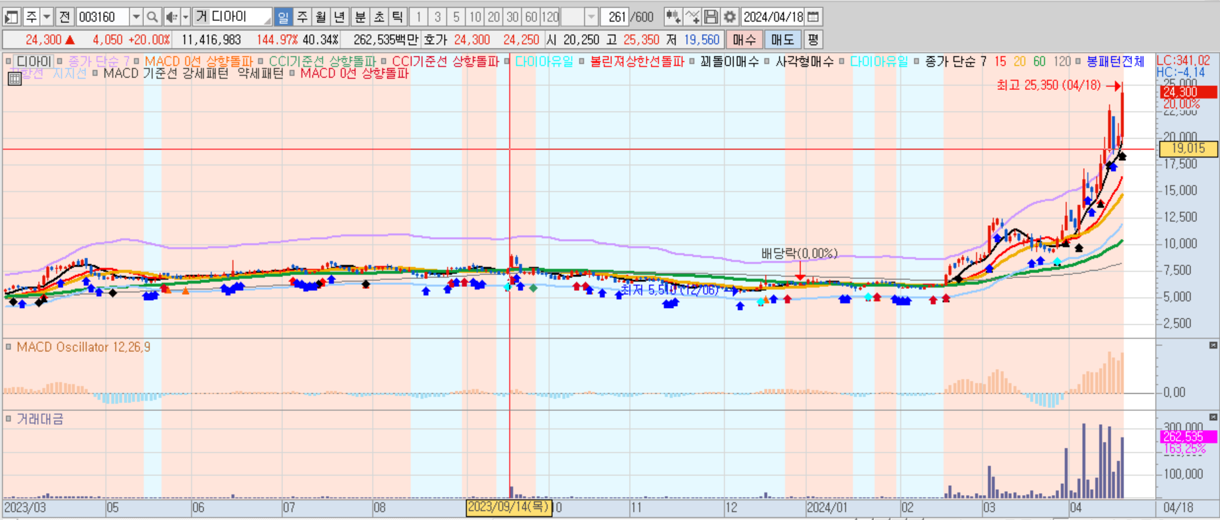Image resolution: width=1220 pixels, height=520 pixels.
Task: Expand the stock code 003160 dropdown
Action: tap(136, 17)
